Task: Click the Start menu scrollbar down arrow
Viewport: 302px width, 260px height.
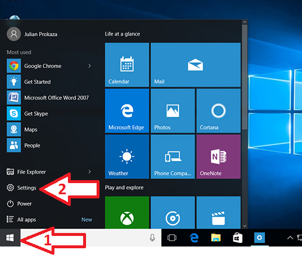Action: pos(245,226)
